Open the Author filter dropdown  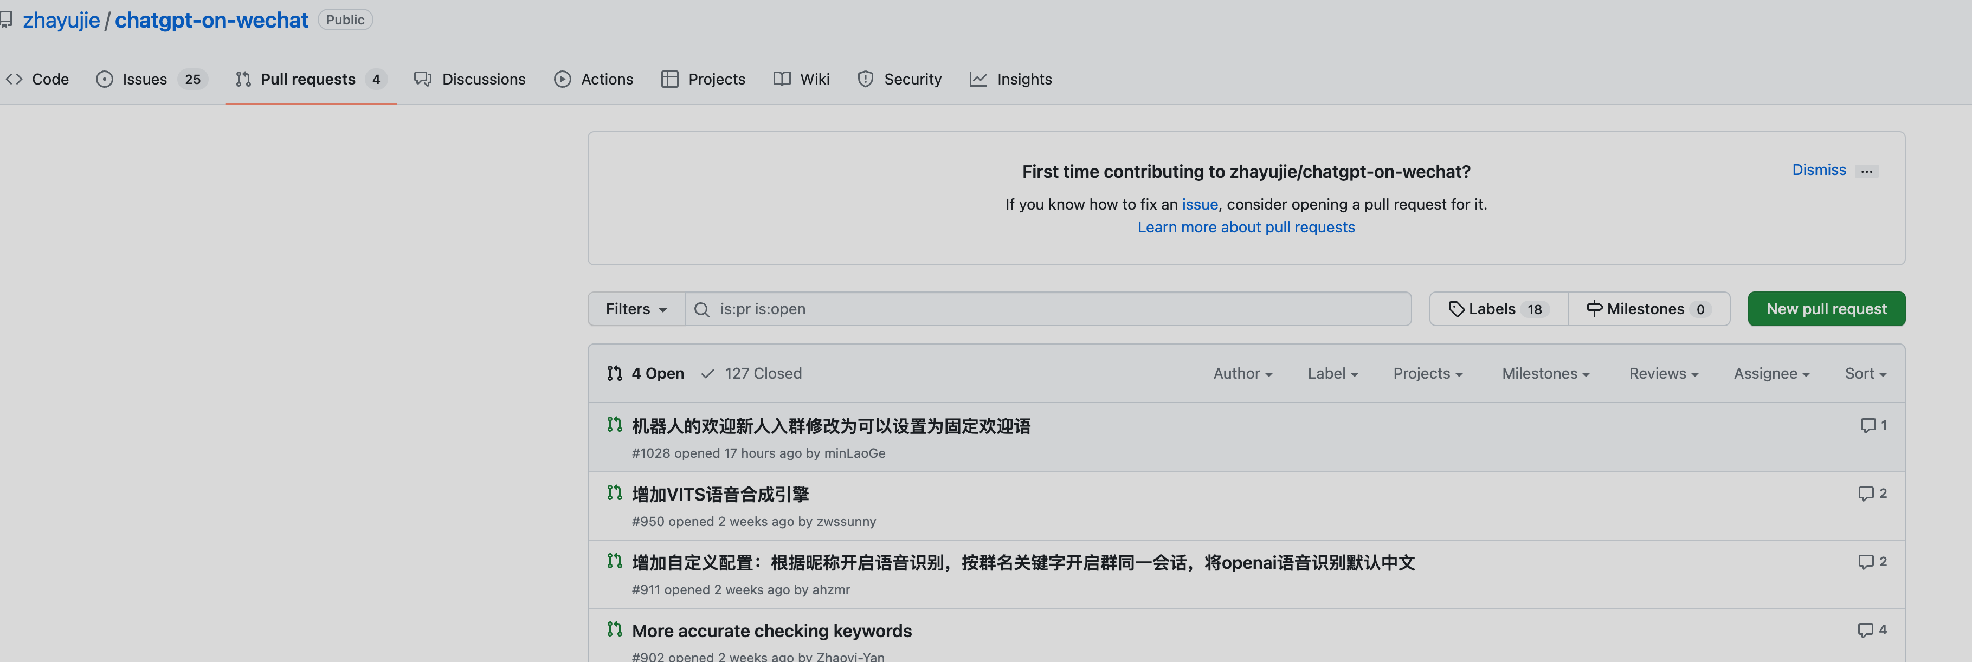1242,373
